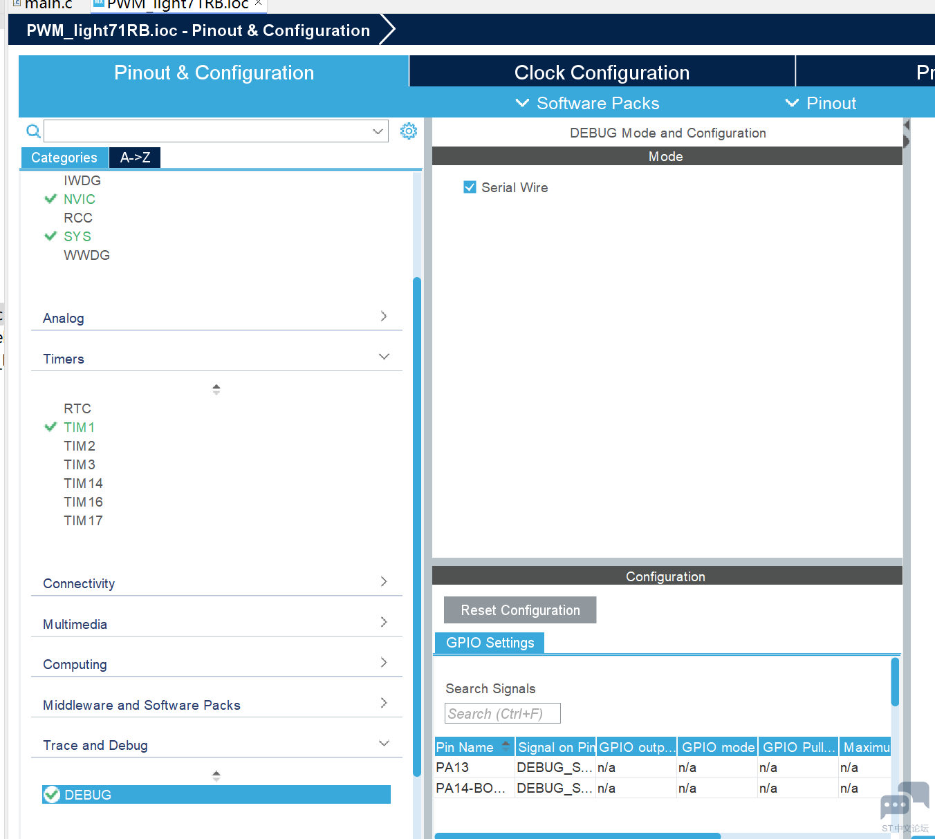Viewport: 935px width, 839px height.
Task: Close the PWM_light71RB.ioc editor tab
Action: (258, 3)
